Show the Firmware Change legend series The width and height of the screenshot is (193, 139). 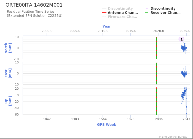coord(119,17)
